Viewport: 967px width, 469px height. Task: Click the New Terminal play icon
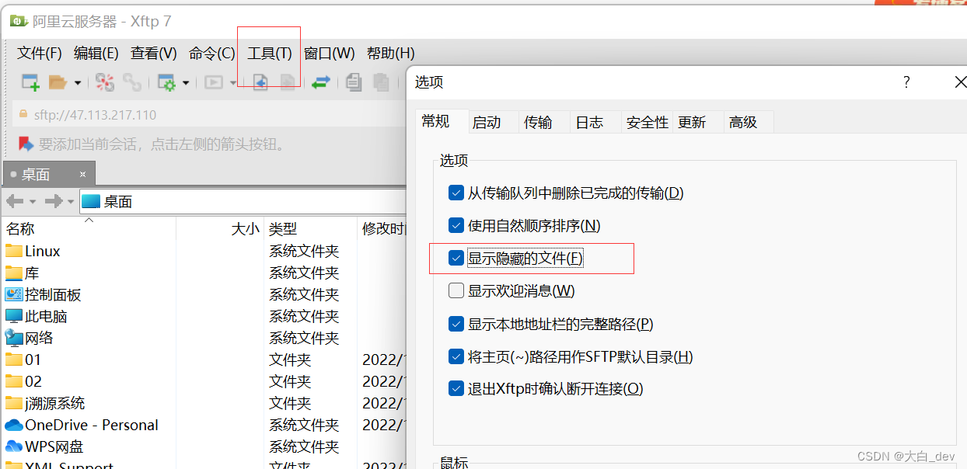[x=214, y=82]
